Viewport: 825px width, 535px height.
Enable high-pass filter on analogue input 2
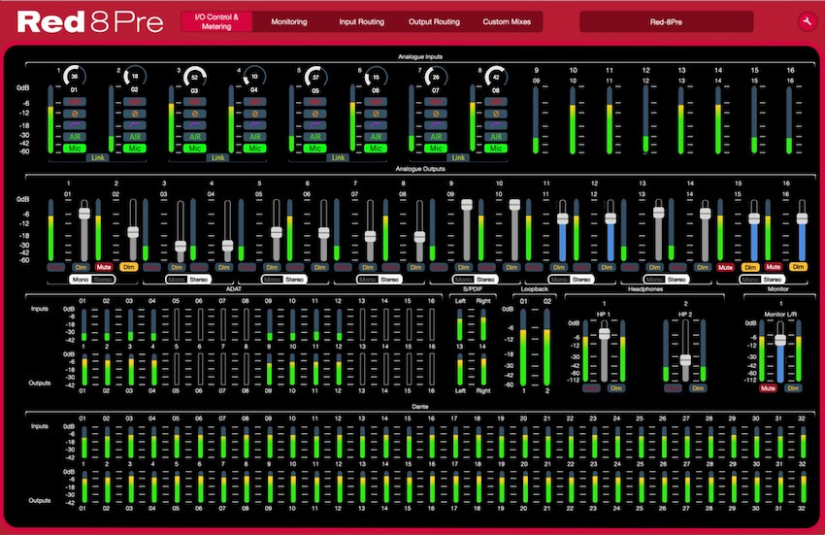(x=135, y=125)
